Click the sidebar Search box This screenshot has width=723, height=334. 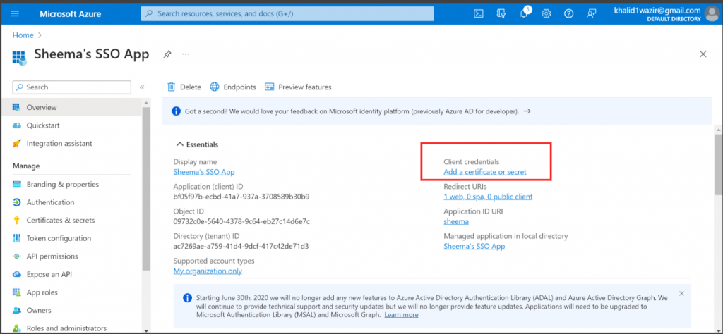point(72,87)
